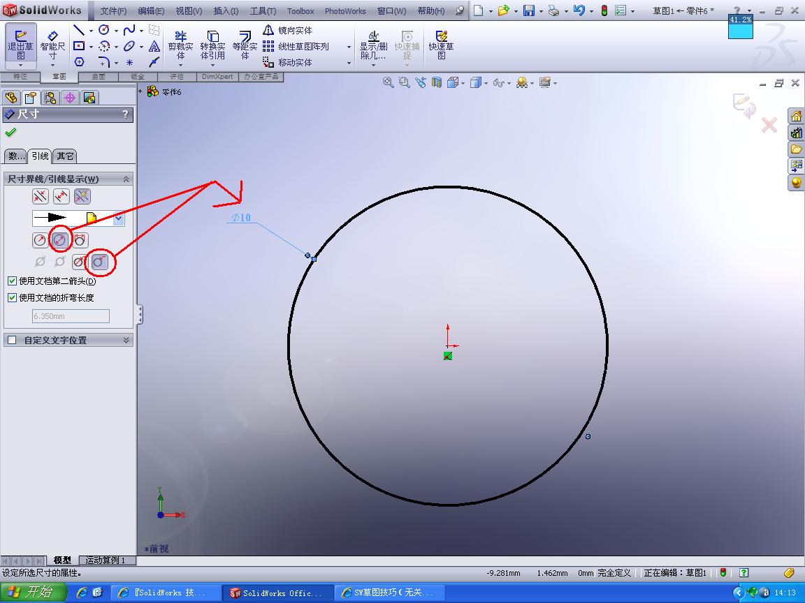Select the Polygon sketch tool
The width and height of the screenshot is (805, 603).
coord(78,62)
